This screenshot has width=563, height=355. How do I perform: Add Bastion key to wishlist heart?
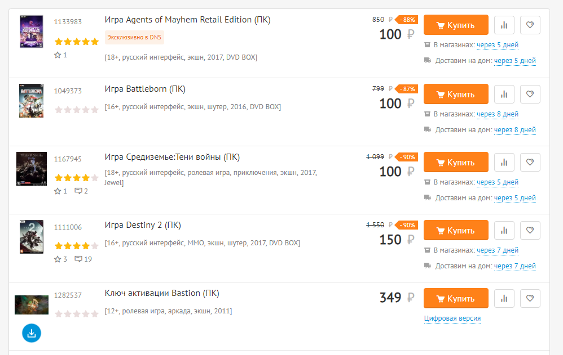pos(530,298)
